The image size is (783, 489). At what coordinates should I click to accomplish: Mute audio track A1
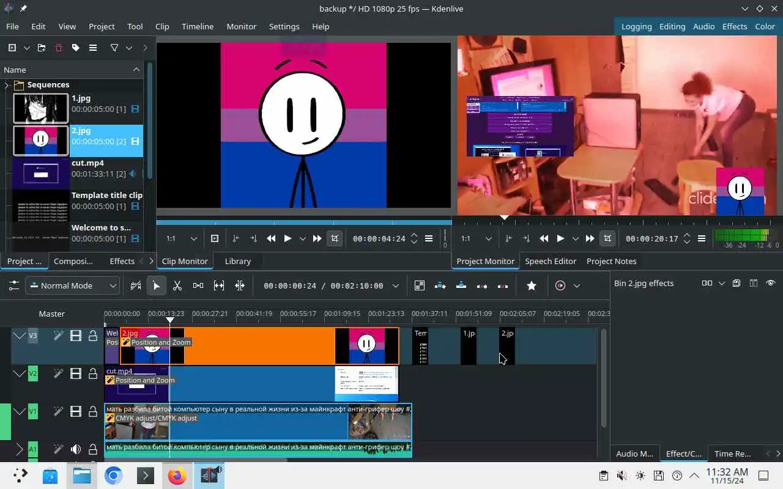click(76, 450)
